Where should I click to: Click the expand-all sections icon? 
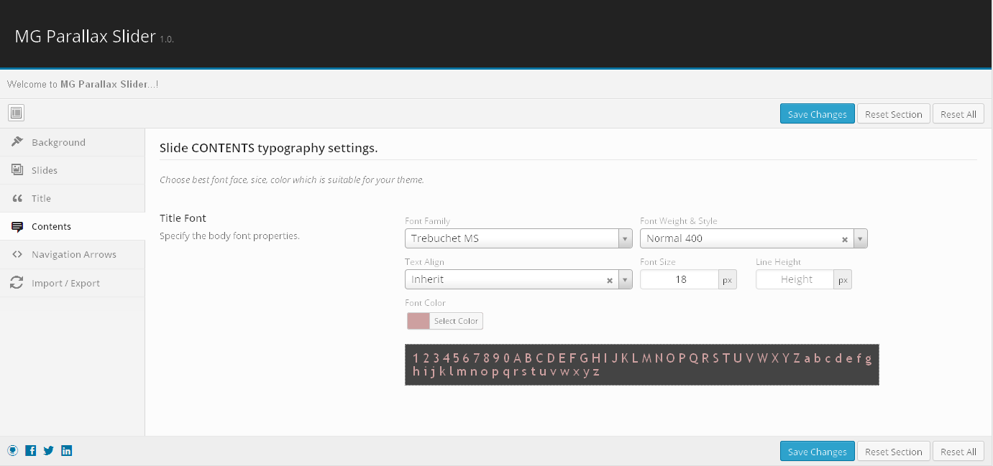(x=17, y=113)
